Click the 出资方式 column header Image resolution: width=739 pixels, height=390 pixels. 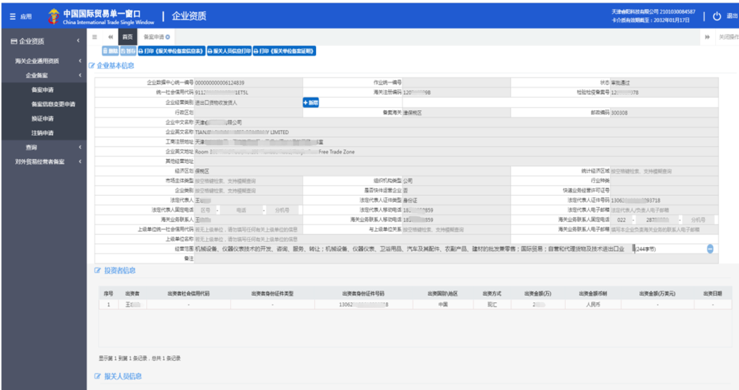492,294
